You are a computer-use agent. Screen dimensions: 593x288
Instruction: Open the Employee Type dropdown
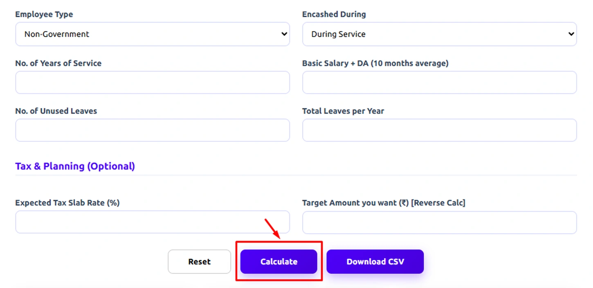pos(152,34)
